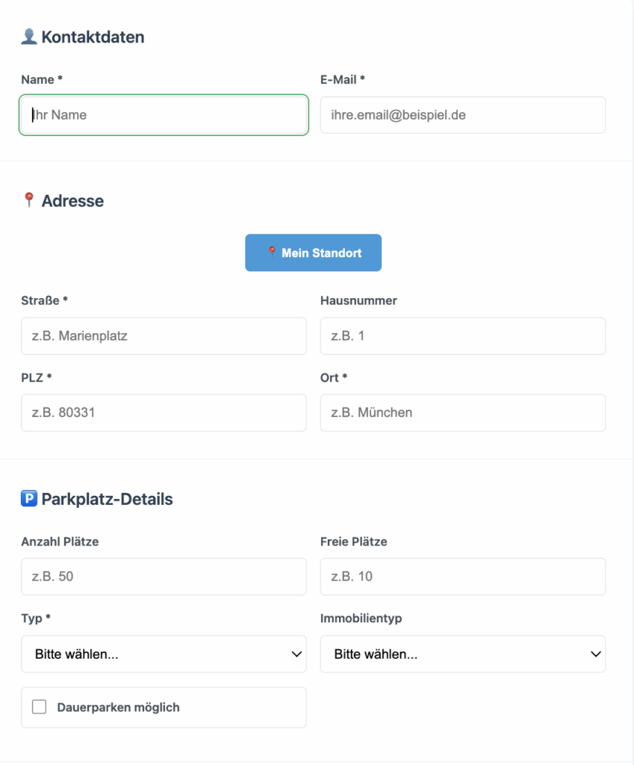This screenshot has width=634, height=765.
Task: Click the Freie Plätze input field
Action: [x=462, y=577]
